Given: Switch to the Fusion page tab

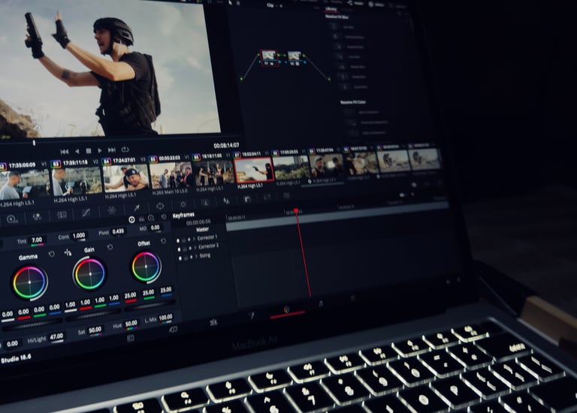Looking at the screenshot, I should coord(252,316).
